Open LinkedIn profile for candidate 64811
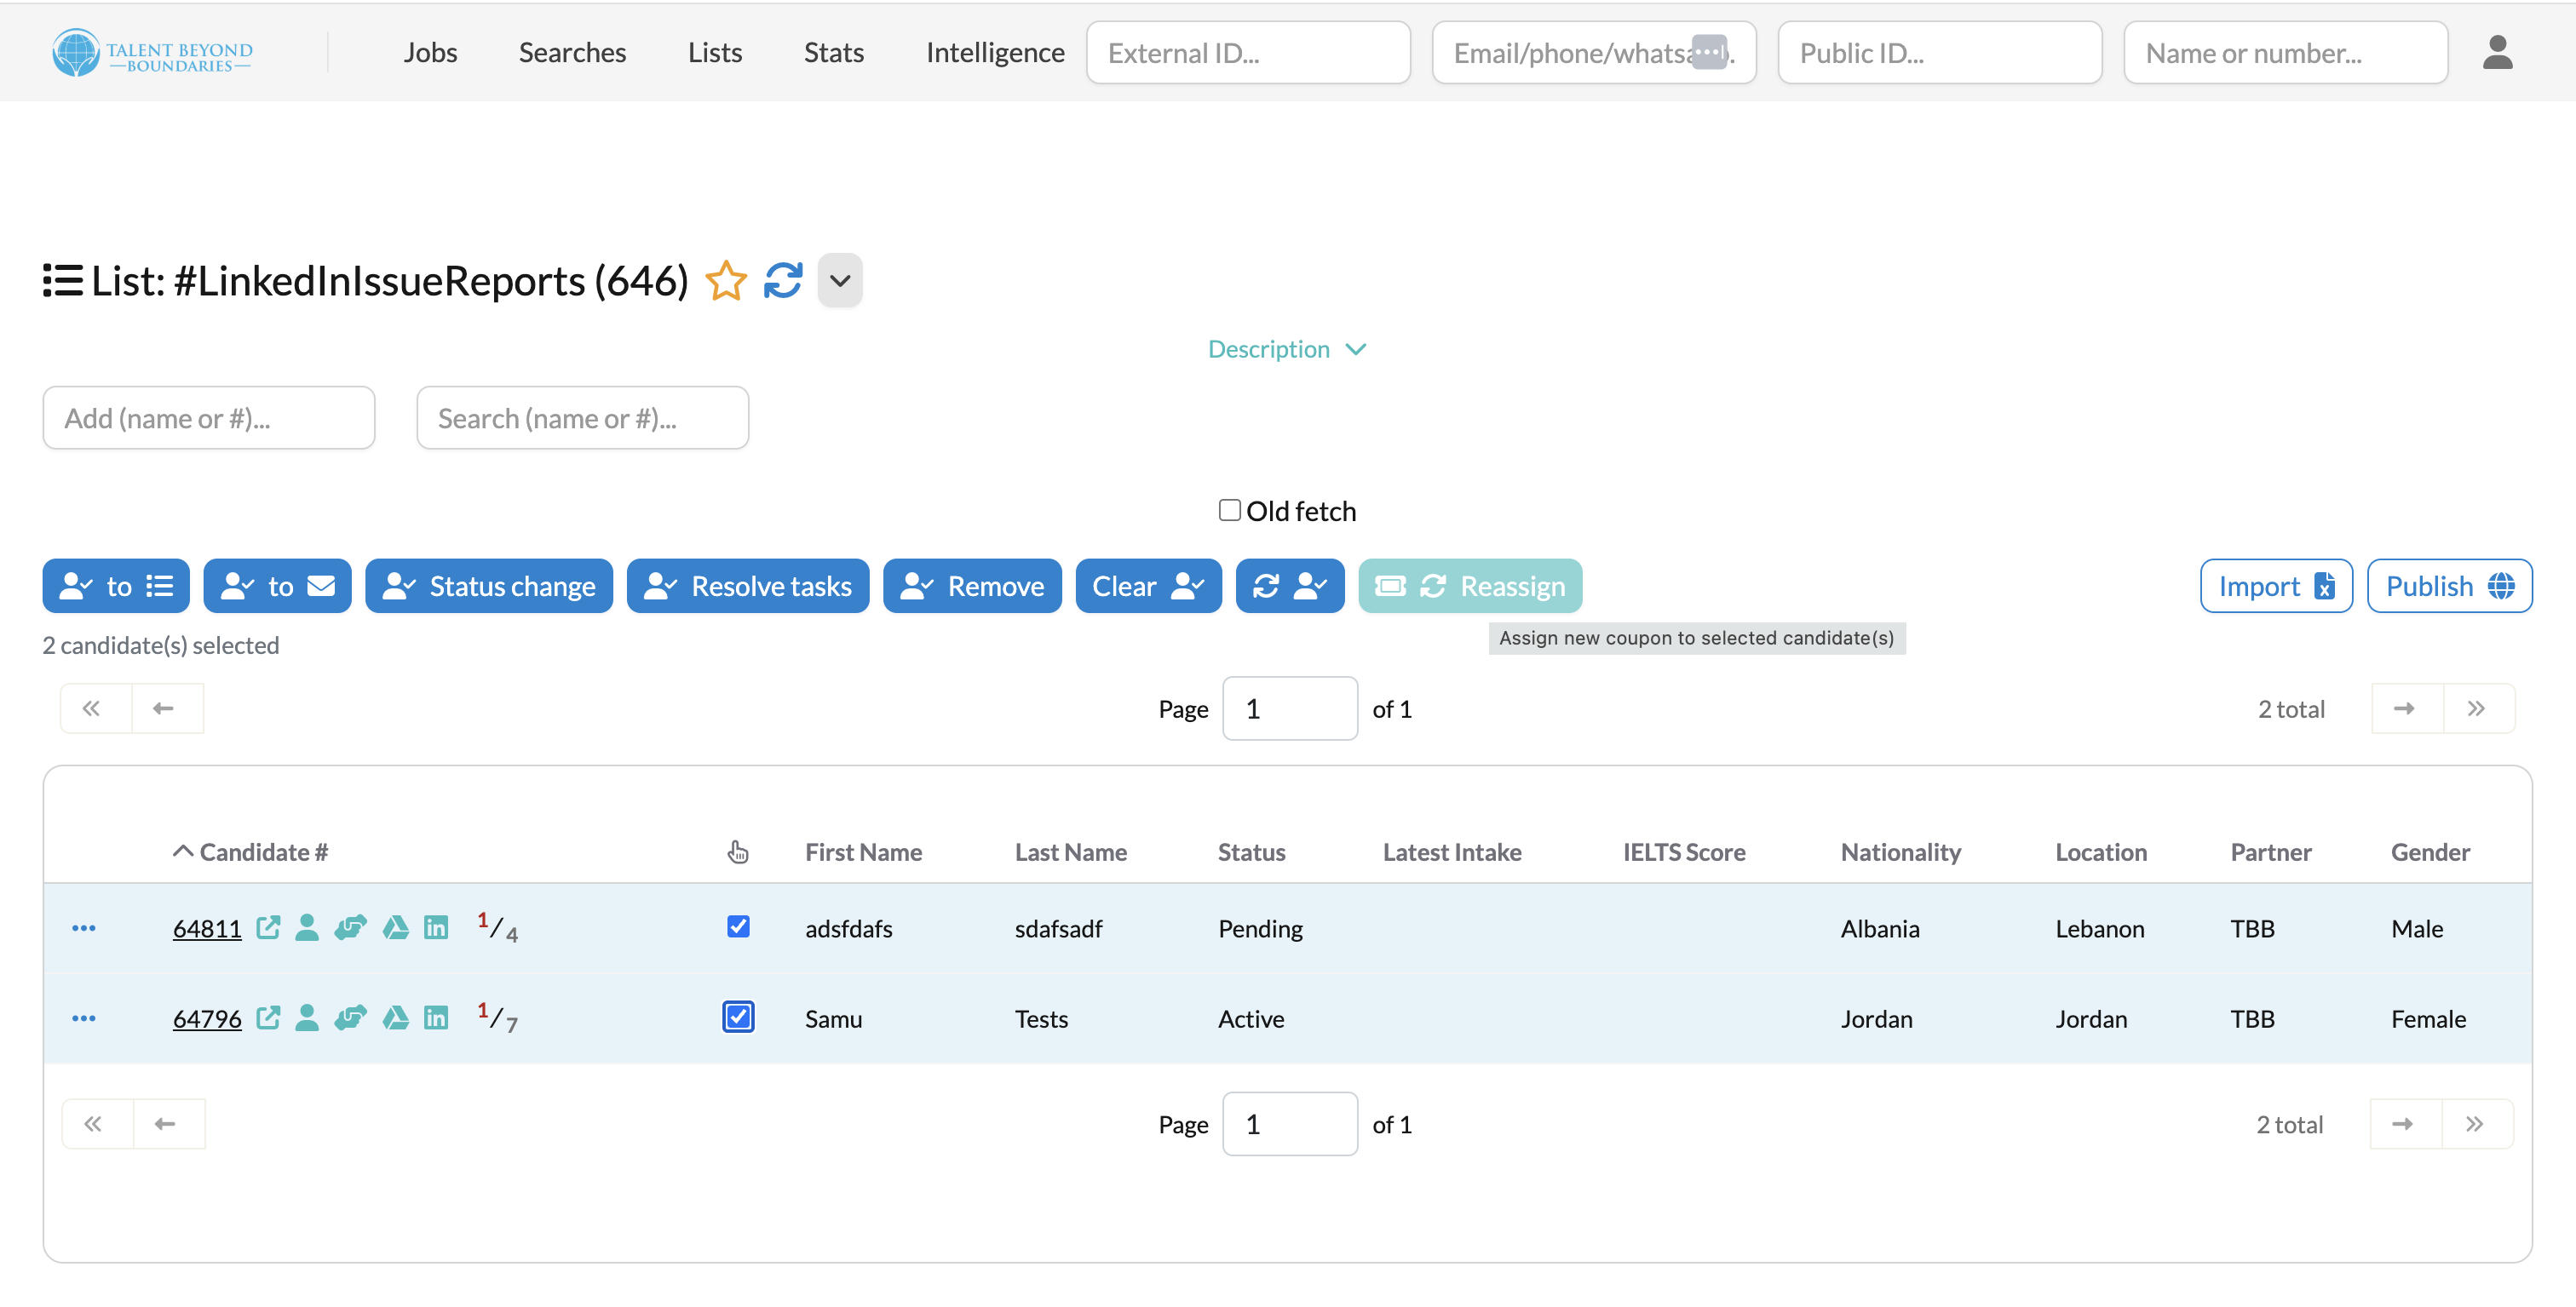 click(436, 927)
